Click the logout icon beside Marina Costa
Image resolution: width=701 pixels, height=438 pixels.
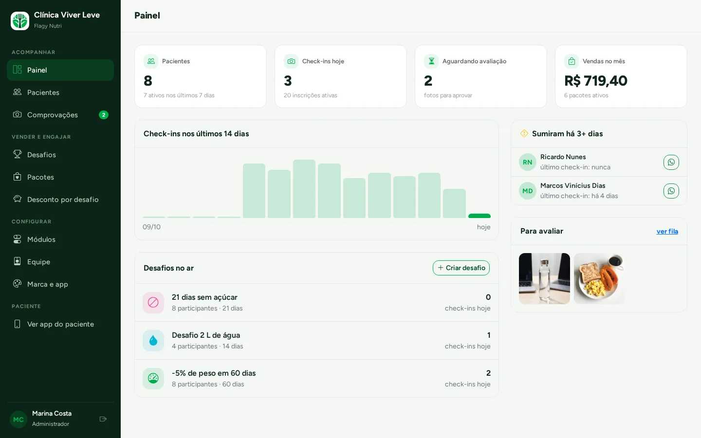click(x=103, y=419)
